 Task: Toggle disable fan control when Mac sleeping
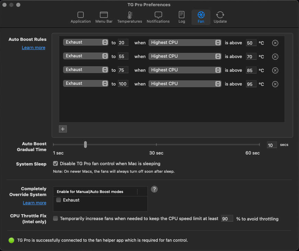click(55, 164)
